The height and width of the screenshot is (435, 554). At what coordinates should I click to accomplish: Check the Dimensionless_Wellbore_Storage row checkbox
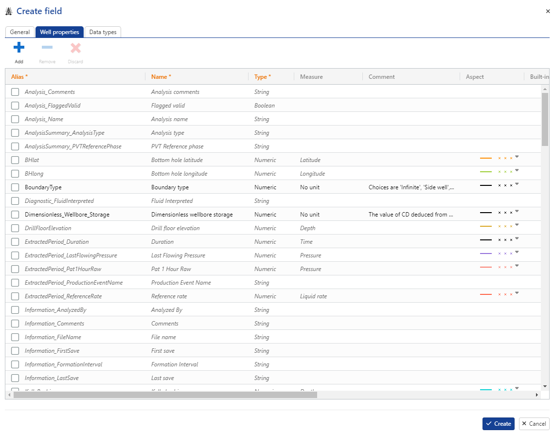(15, 215)
